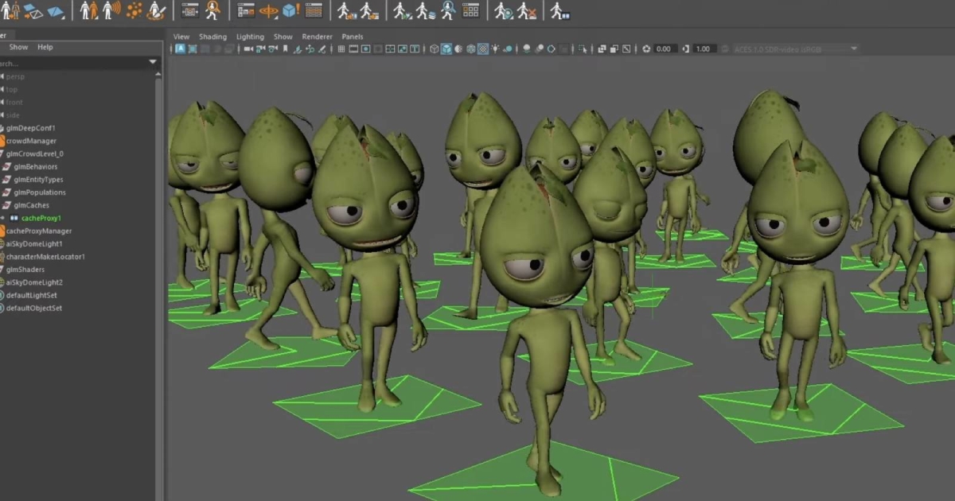The width and height of the screenshot is (955, 501).
Task: Toggle textured display mode
Action: 482,49
